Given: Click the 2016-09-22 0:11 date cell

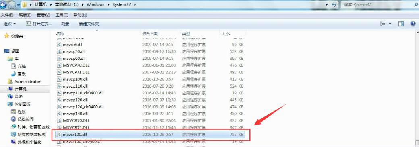Looking at the screenshot, I should [158, 114].
